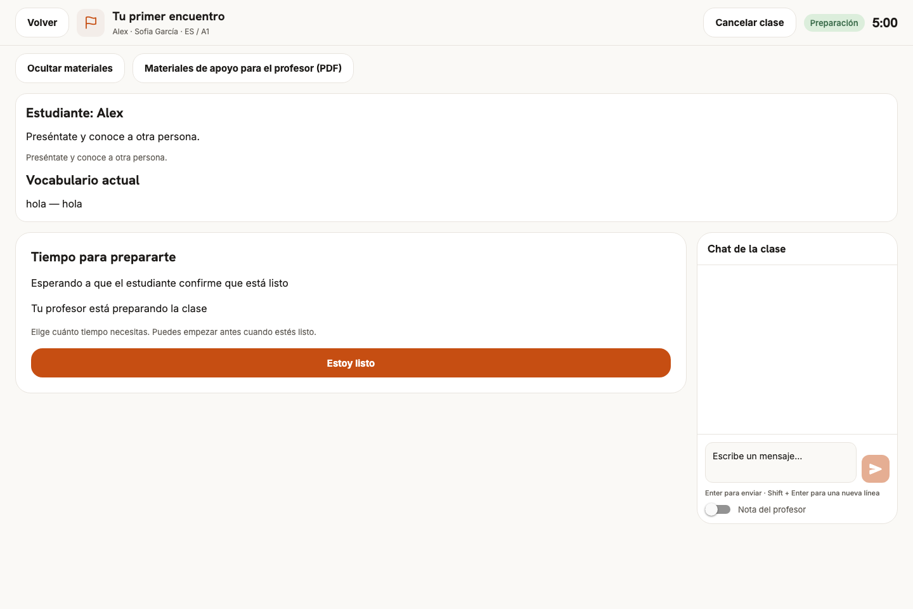
Task: Click the 5:00 countdown timer
Action: click(884, 23)
